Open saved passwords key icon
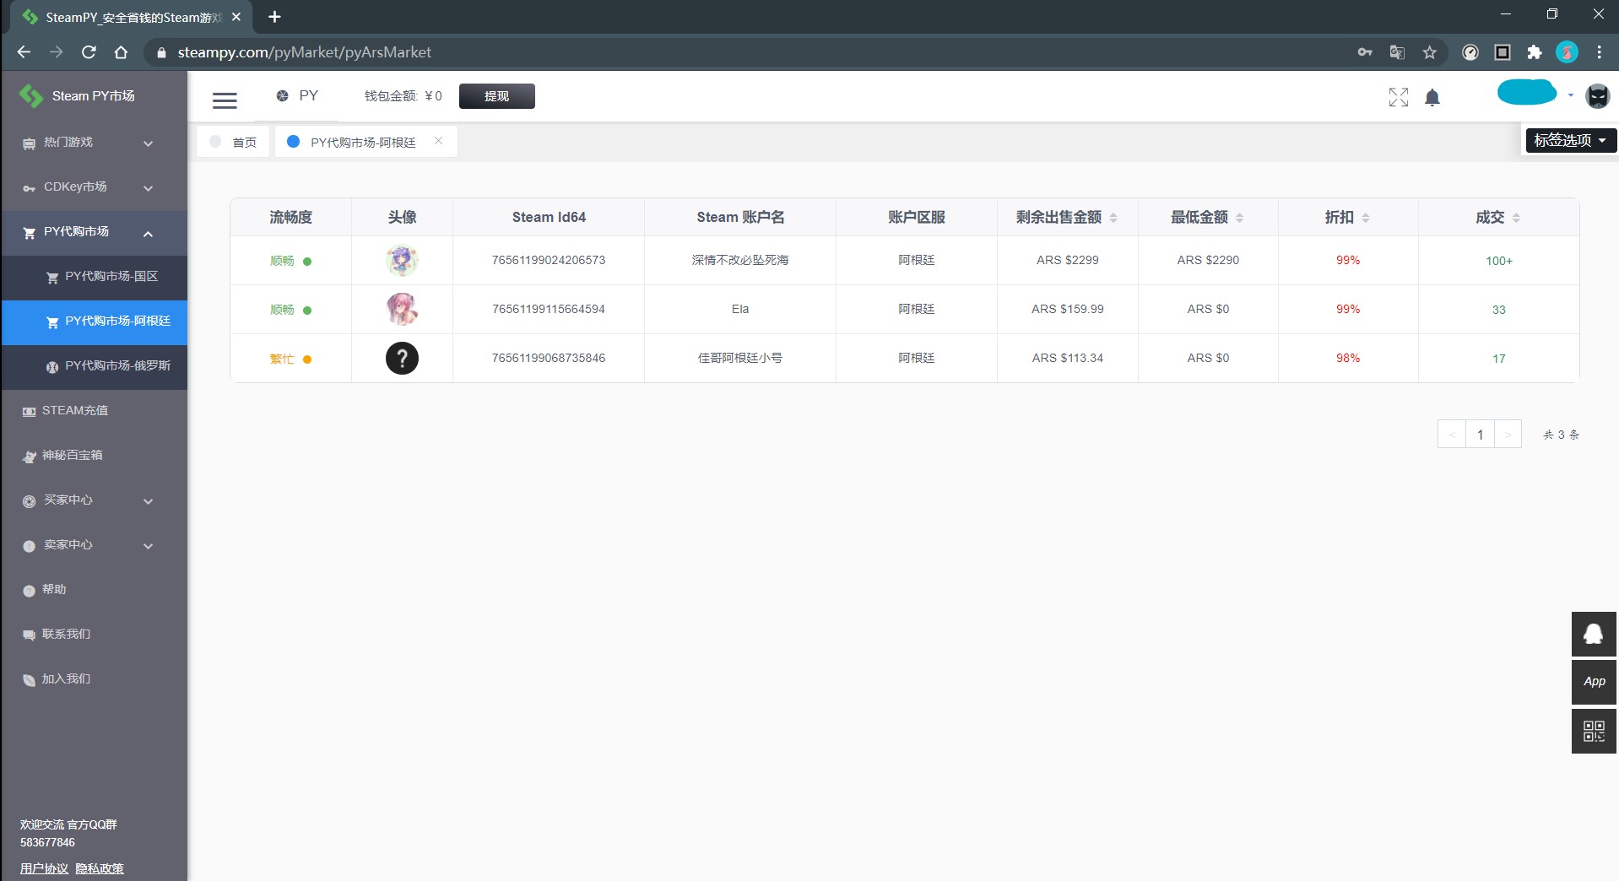Screen dimensions: 1619x881 coord(1365,52)
